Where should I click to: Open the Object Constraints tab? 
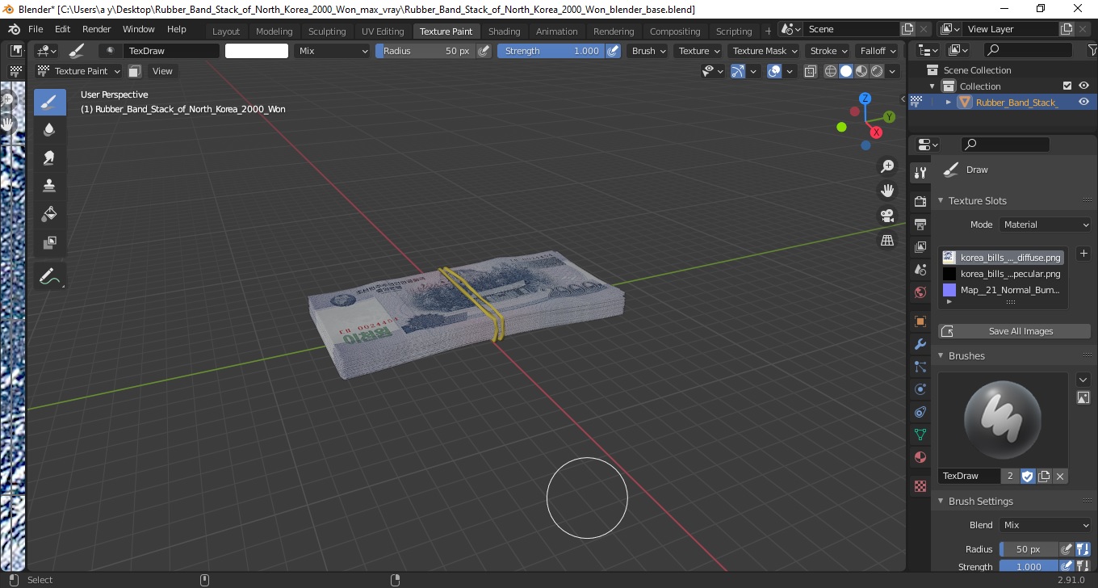pyautogui.click(x=920, y=412)
